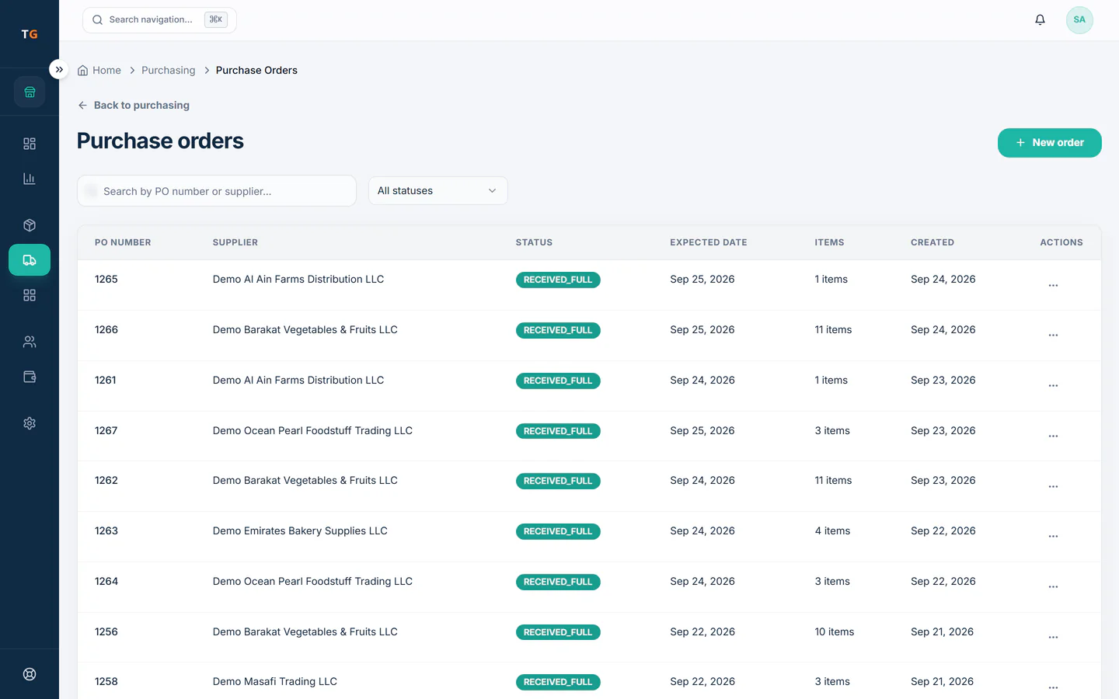
Task: Open actions menu for PO 1256
Action: pyautogui.click(x=1053, y=638)
